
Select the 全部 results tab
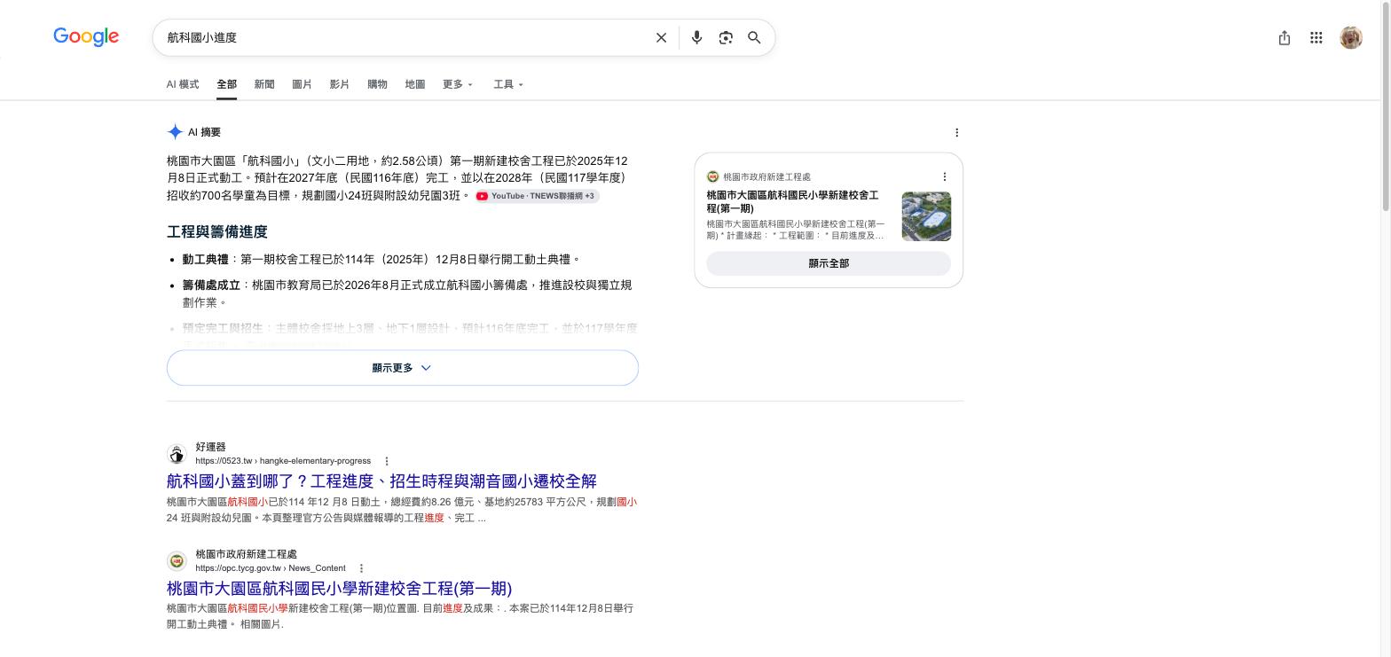[226, 84]
